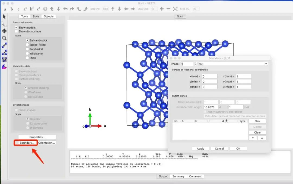Rotate the model left with the curved left arrow

(x=65, y=9)
